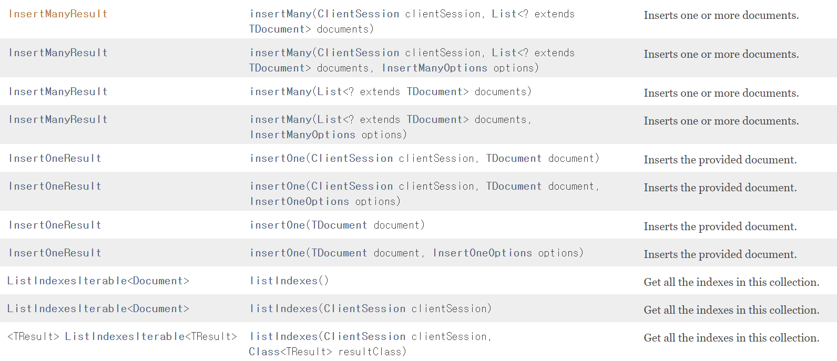Open the third InsertManyResult return type link
Screen dimensions: 837x361
(x=58, y=91)
